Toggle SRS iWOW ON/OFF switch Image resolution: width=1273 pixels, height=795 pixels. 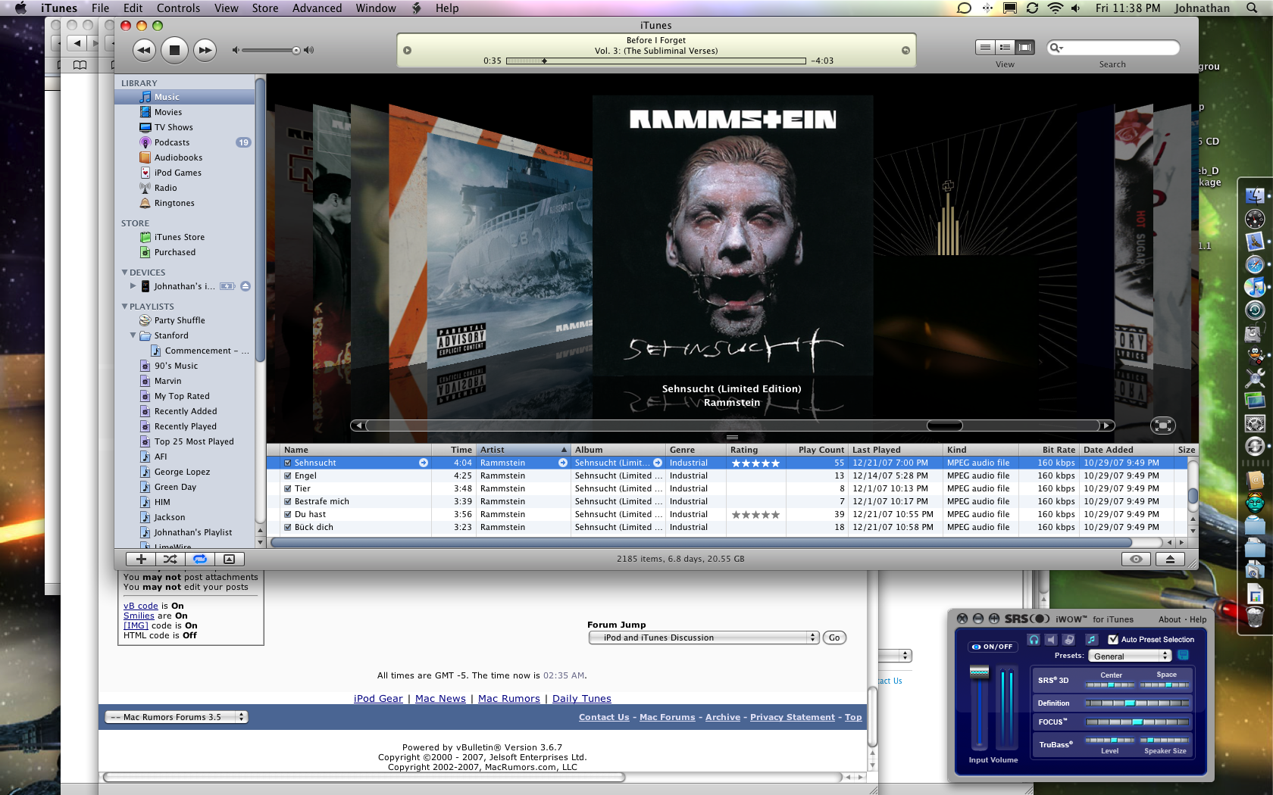coord(992,647)
